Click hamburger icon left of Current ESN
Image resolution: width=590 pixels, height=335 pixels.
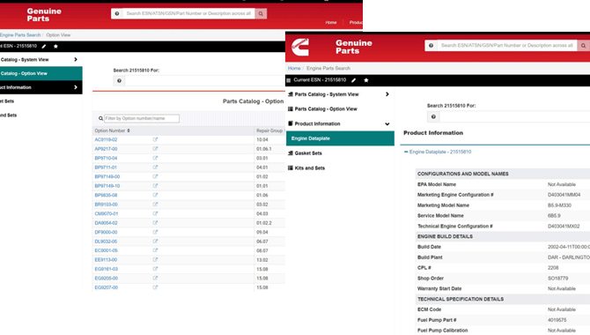tap(289, 80)
